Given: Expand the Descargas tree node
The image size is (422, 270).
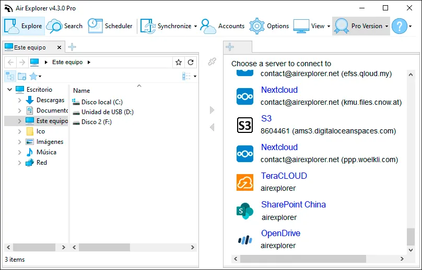Looking at the screenshot, I should (x=19, y=100).
